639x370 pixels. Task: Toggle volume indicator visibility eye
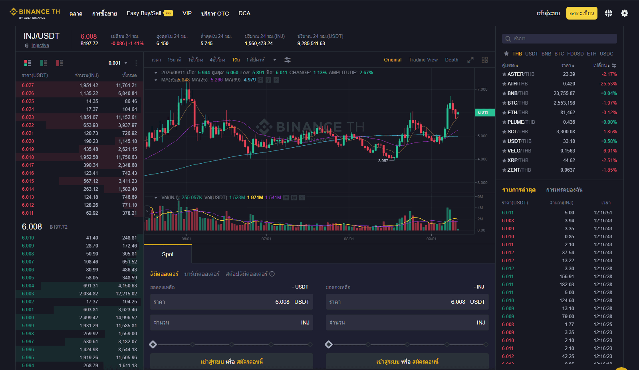pyautogui.click(x=286, y=198)
